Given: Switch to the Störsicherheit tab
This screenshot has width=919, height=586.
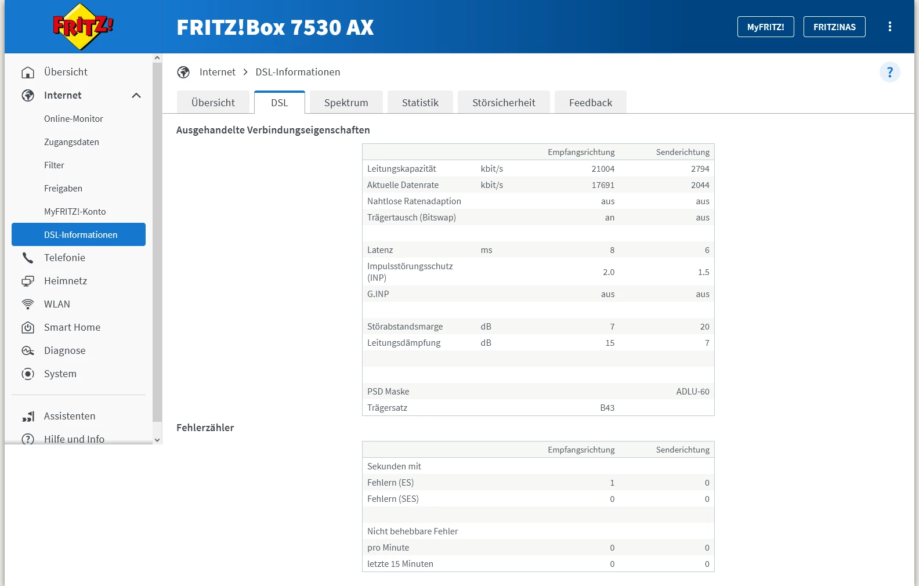Looking at the screenshot, I should coord(504,102).
